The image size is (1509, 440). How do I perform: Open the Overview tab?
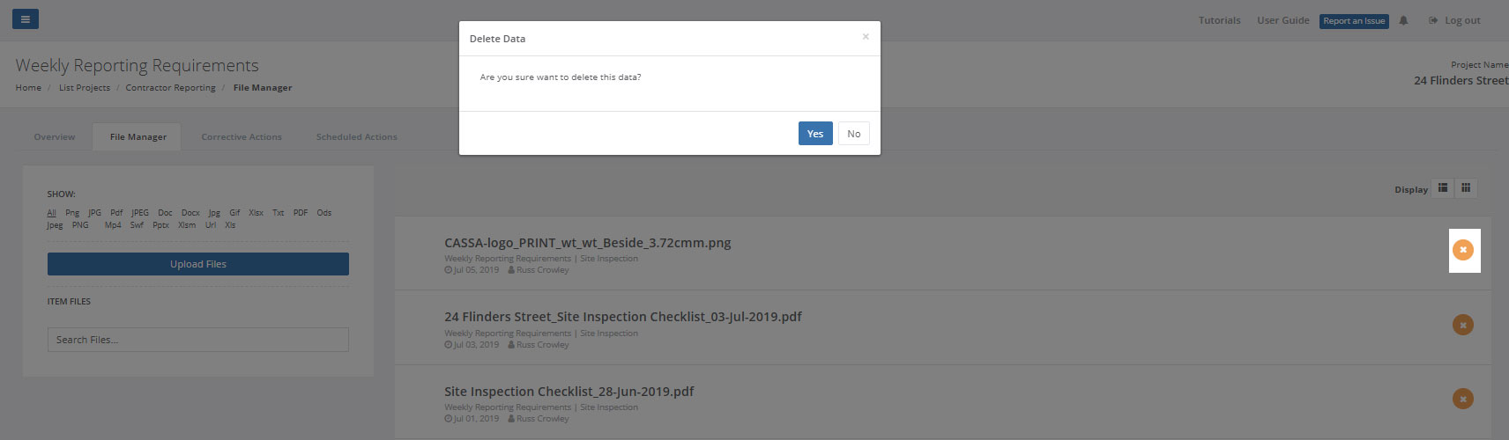(x=55, y=137)
